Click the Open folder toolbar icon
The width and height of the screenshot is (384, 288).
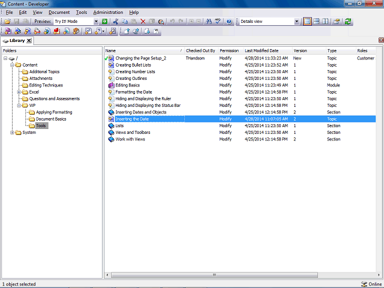pyautogui.click(x=7, y=22)
